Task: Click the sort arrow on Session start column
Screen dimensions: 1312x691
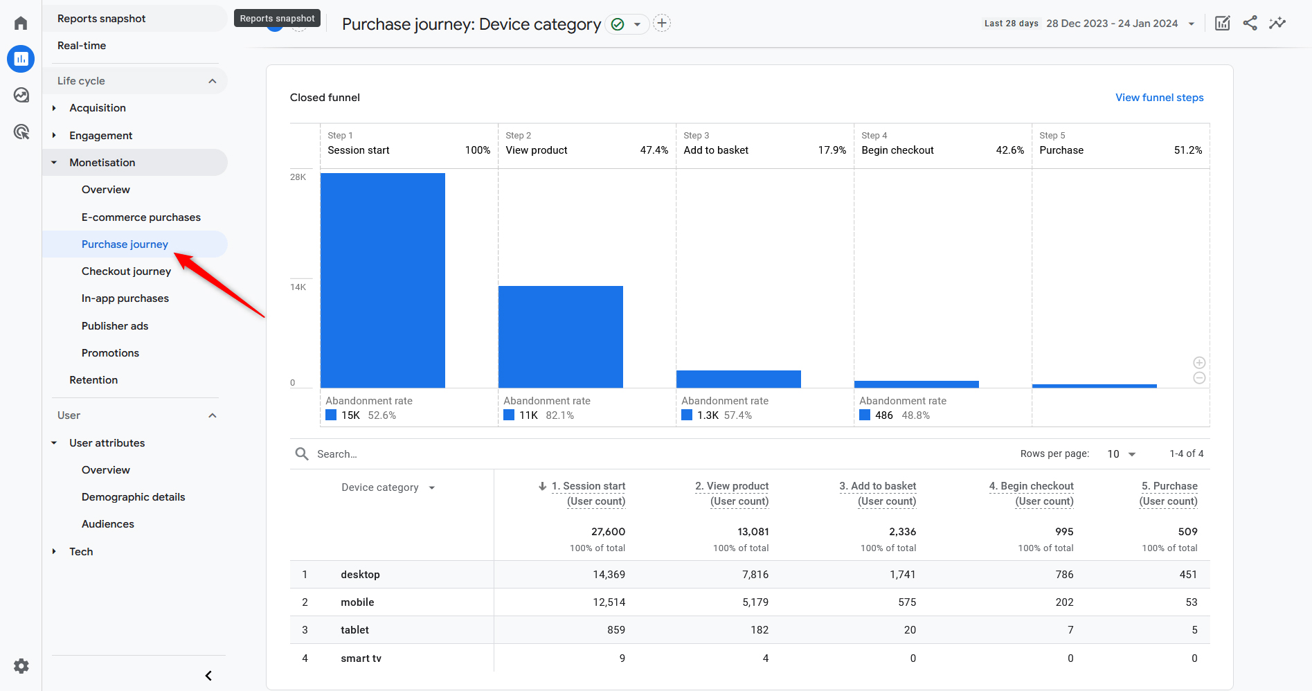Action: tap(541, 486)
